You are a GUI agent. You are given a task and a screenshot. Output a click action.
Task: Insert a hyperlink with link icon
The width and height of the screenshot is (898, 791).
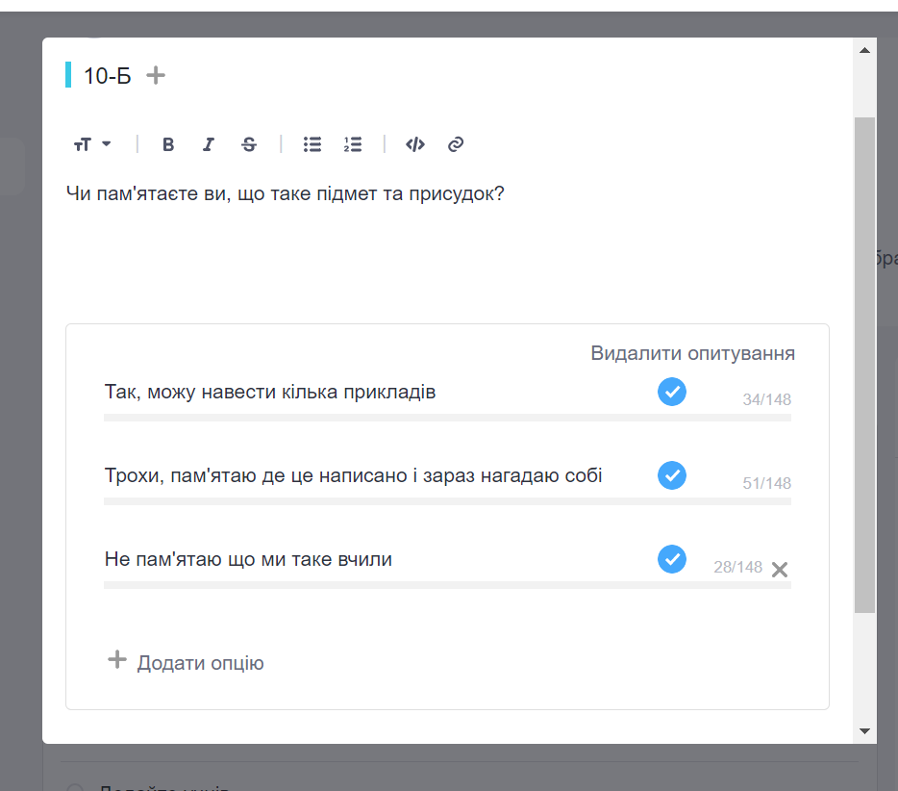pos(456,144)
